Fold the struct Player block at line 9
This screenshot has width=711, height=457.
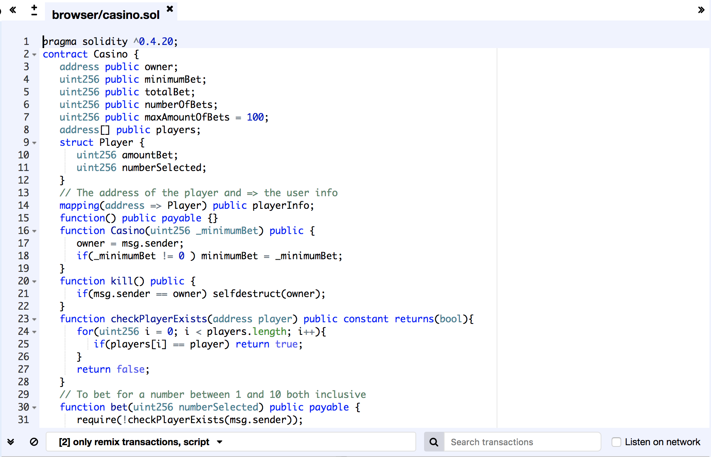click(34, 143)
